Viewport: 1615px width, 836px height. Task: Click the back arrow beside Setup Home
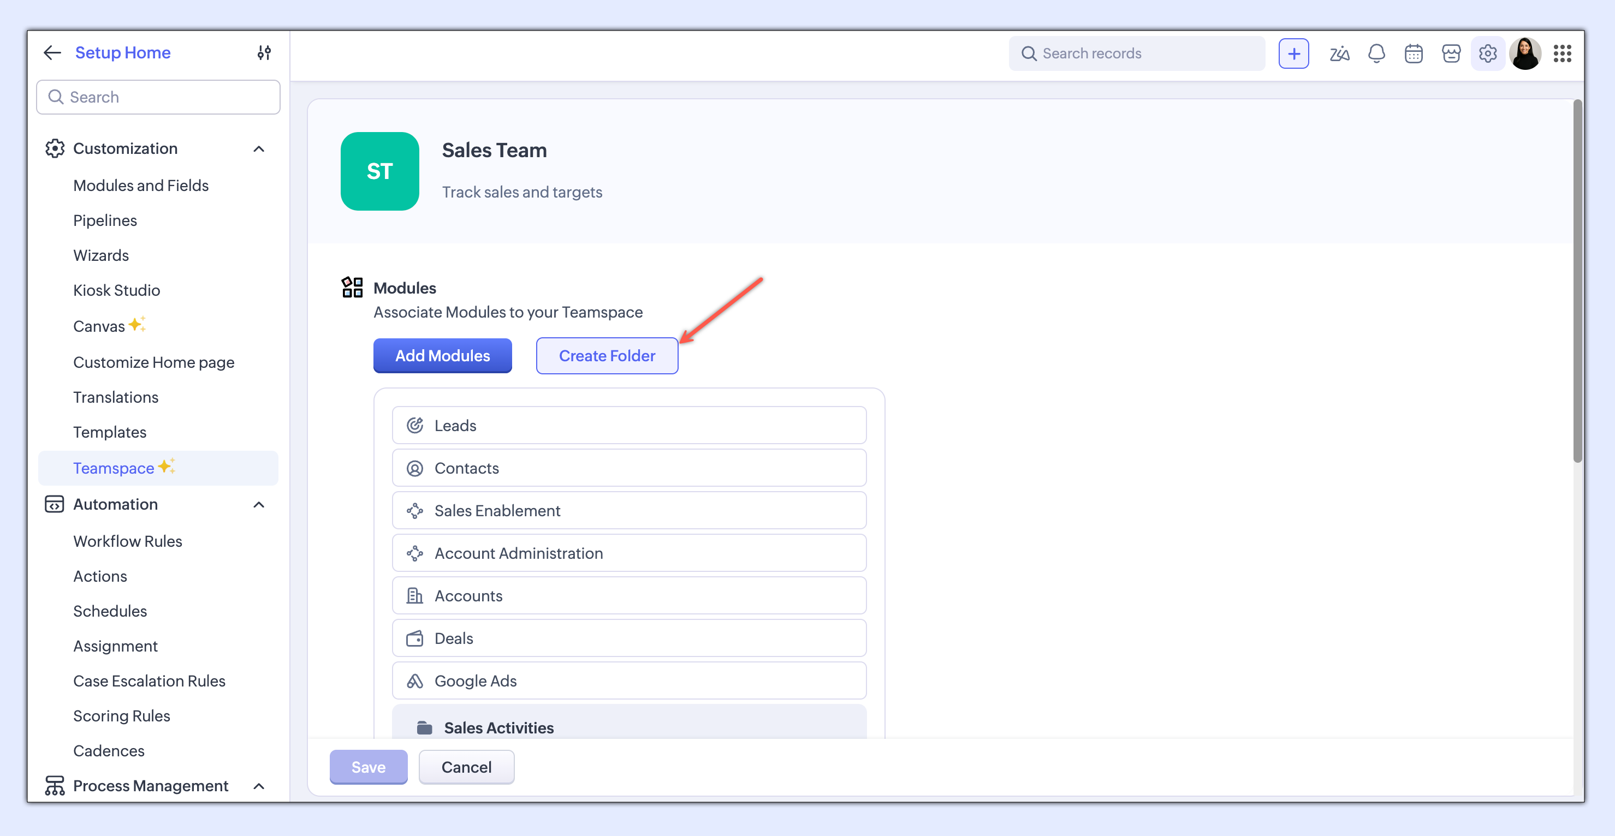click(52, 52)
